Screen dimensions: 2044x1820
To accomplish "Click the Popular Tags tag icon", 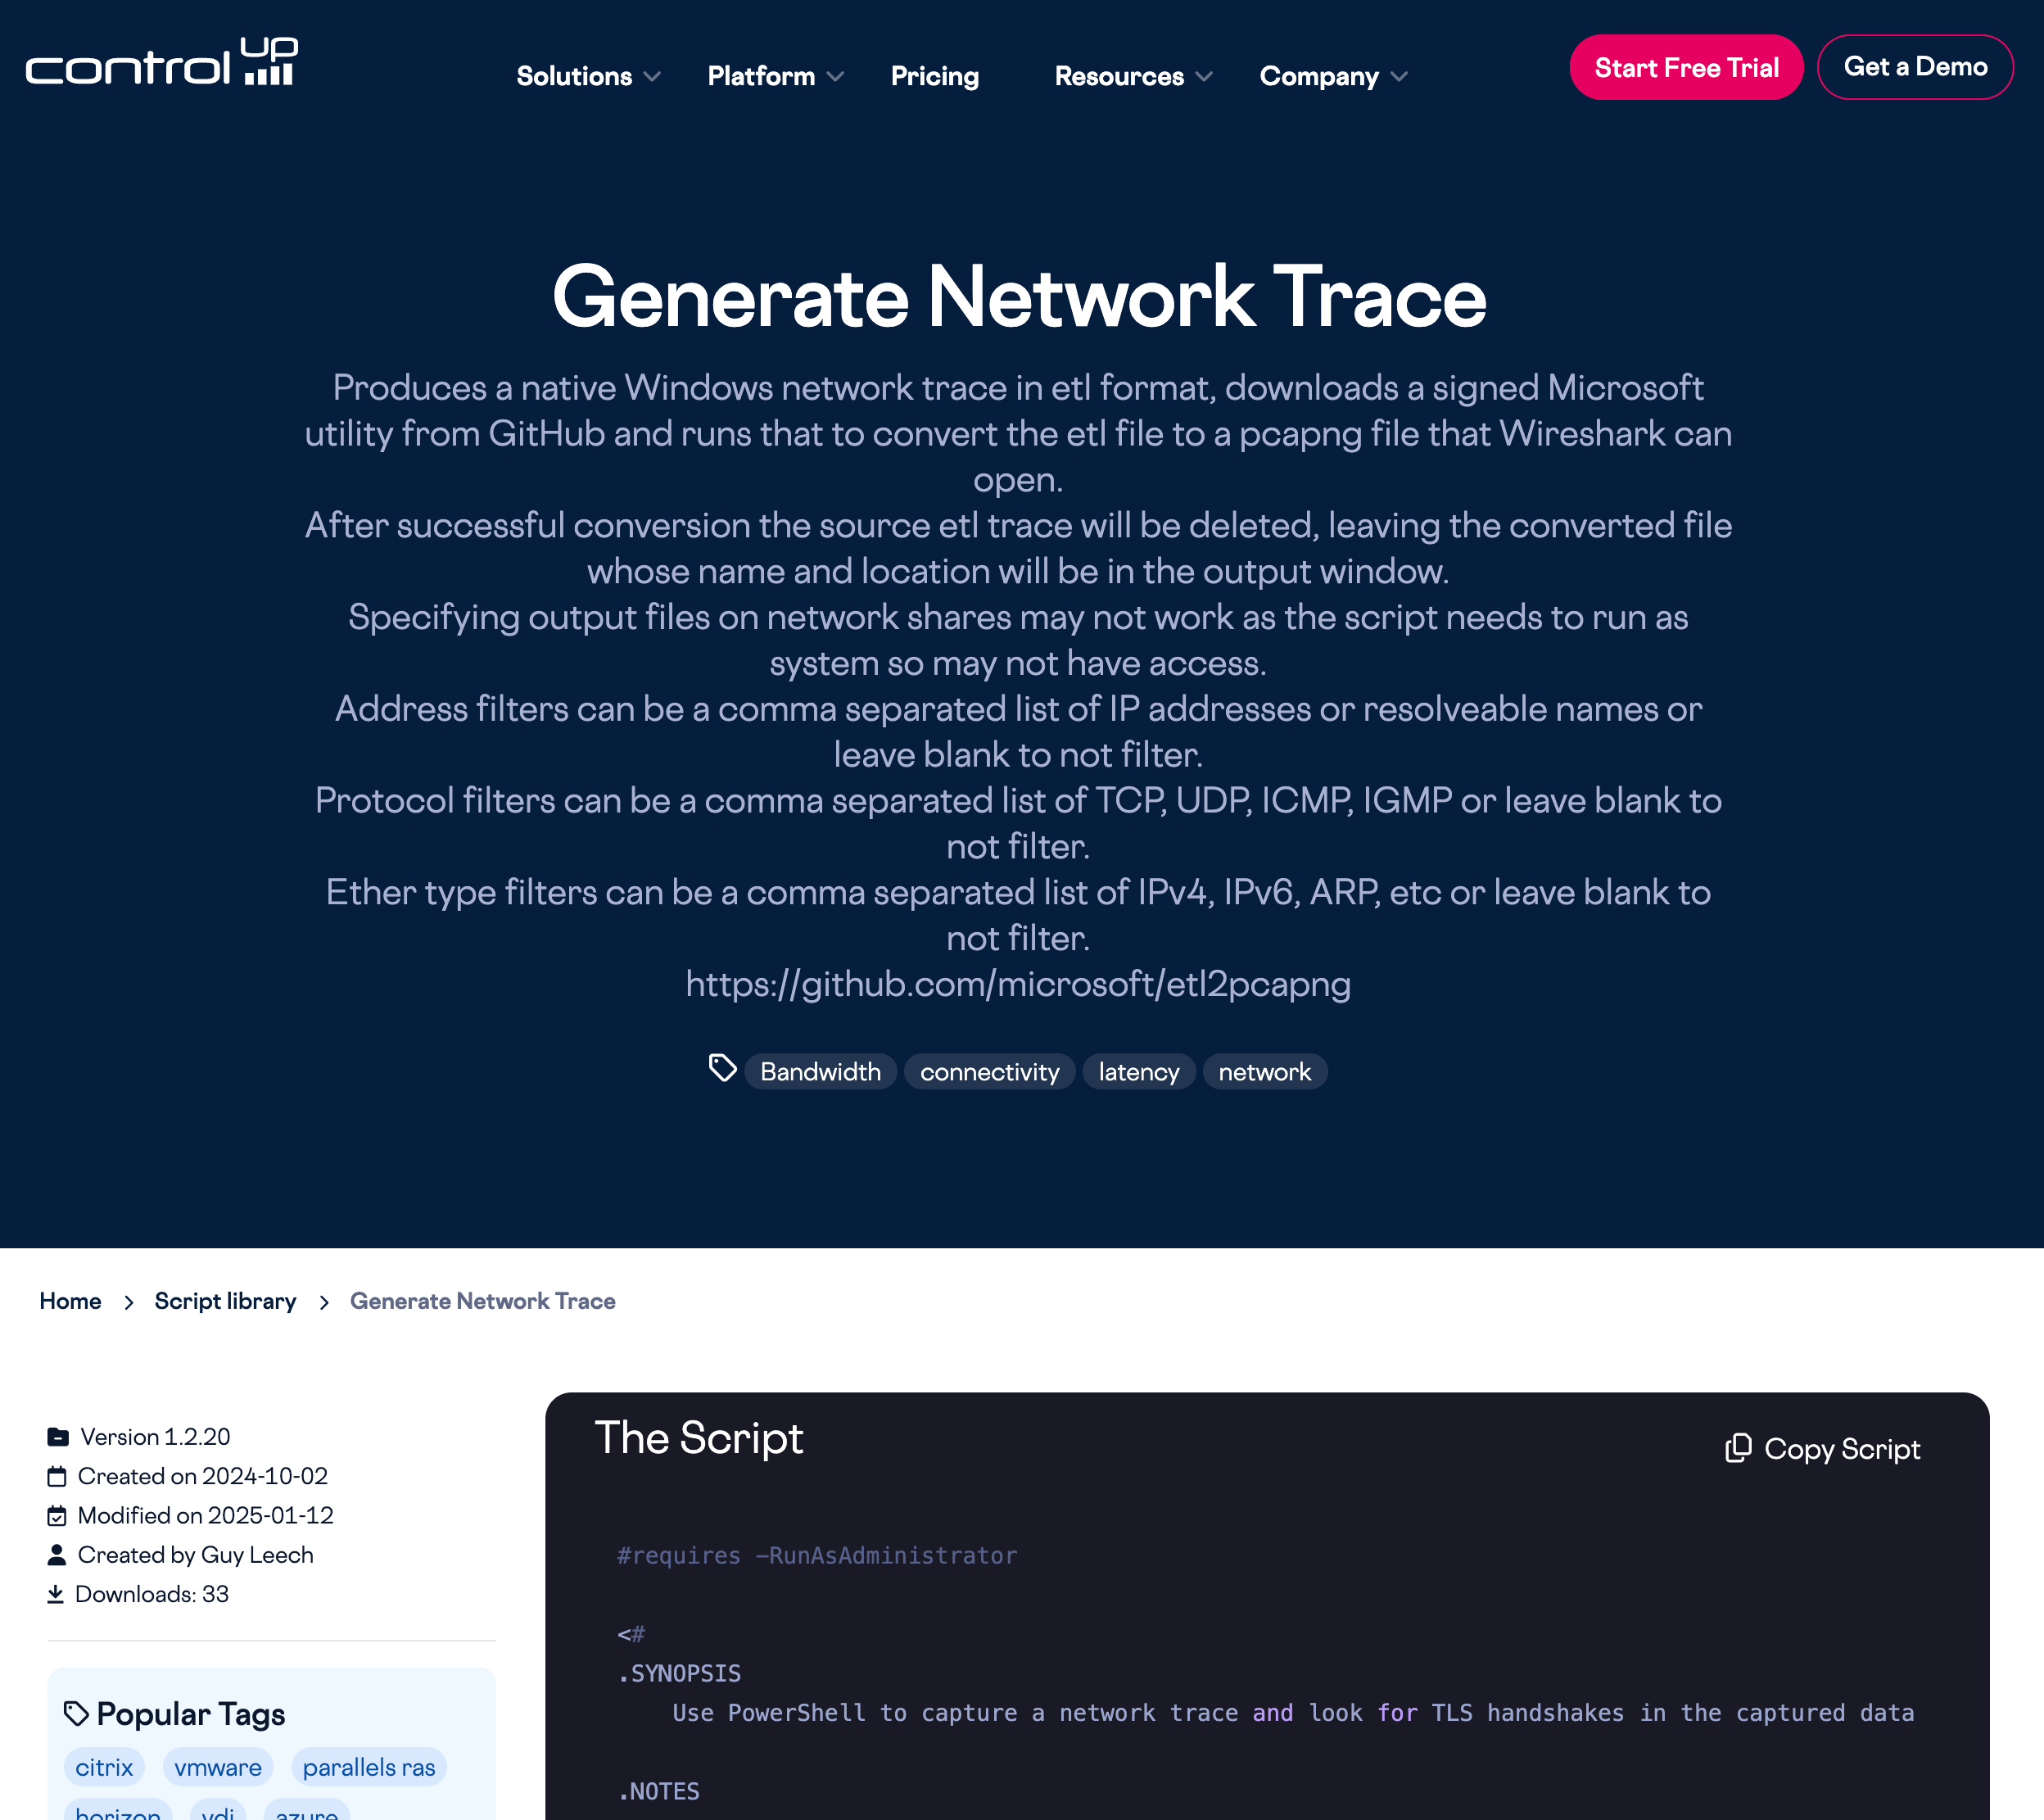I will pyautogui.click(x=76, y=1714).
